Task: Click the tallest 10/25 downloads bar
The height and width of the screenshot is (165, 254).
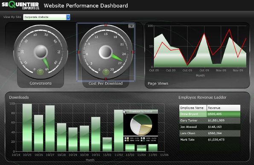Action: tap(27, 127)
